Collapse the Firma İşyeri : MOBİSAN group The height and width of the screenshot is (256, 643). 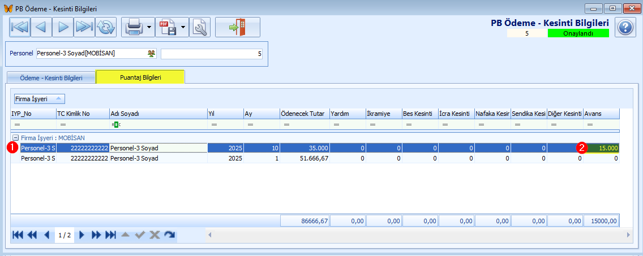pos(15,137)
